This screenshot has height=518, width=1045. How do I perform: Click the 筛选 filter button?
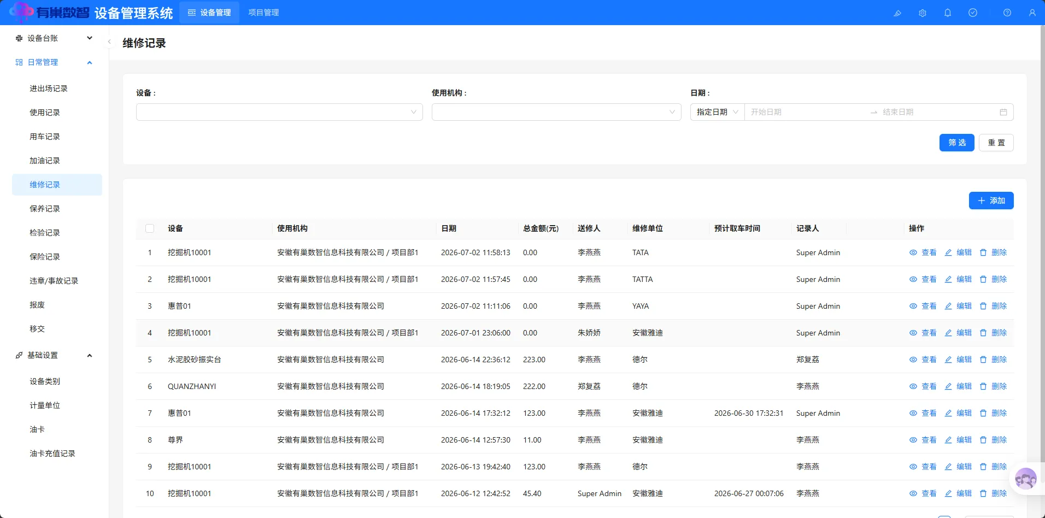(x=957, y=143)
